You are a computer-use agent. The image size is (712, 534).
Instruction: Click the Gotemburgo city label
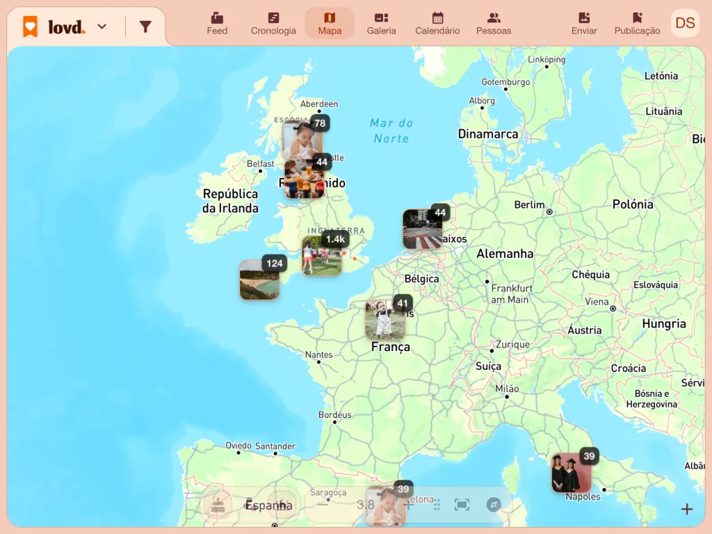505,82
